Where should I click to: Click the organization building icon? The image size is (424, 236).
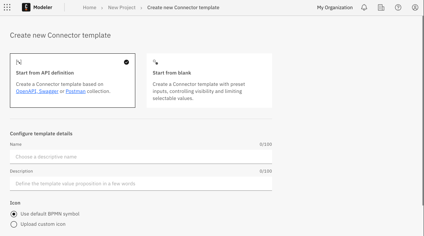[x=381, y=7]
